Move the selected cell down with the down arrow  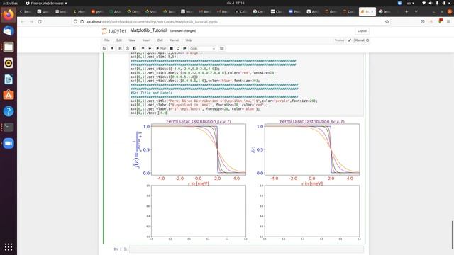[x=150, y=48]
